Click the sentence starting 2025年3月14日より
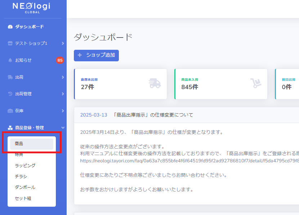This screenshot has width=299, height=215. 152,132
